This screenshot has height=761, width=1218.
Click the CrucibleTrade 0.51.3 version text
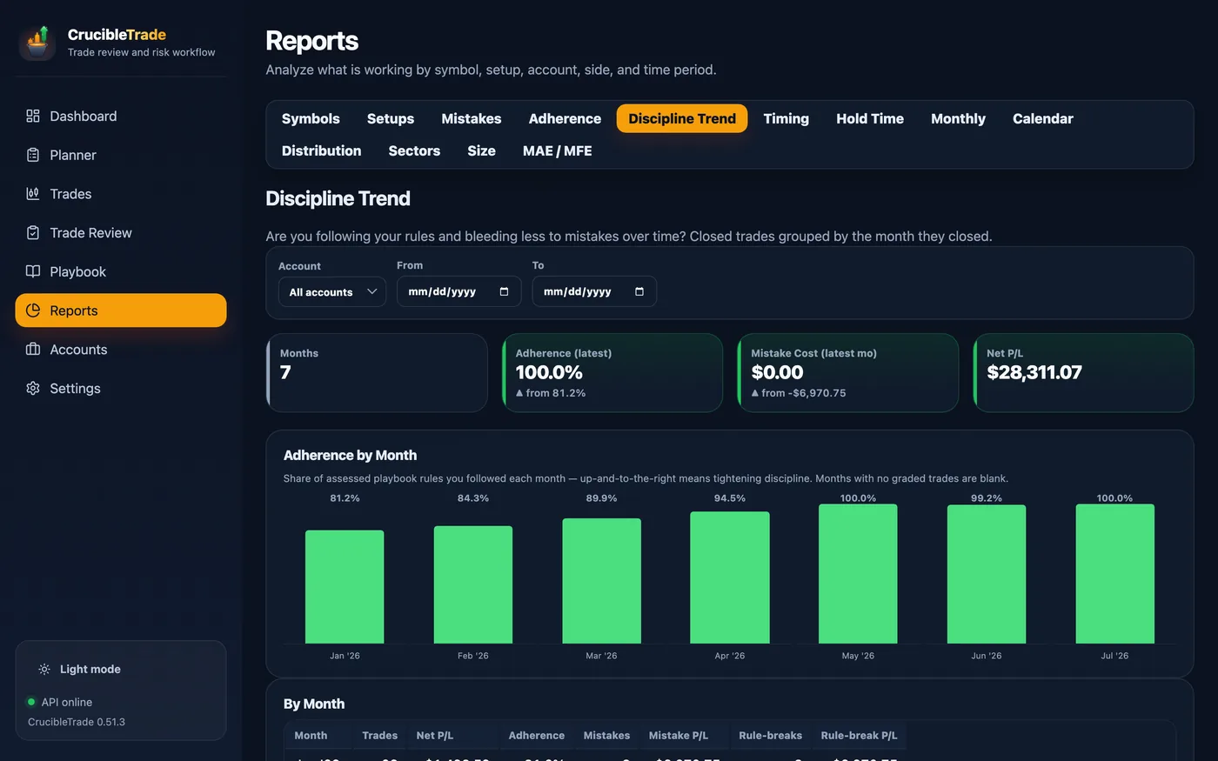pos(77,722)
